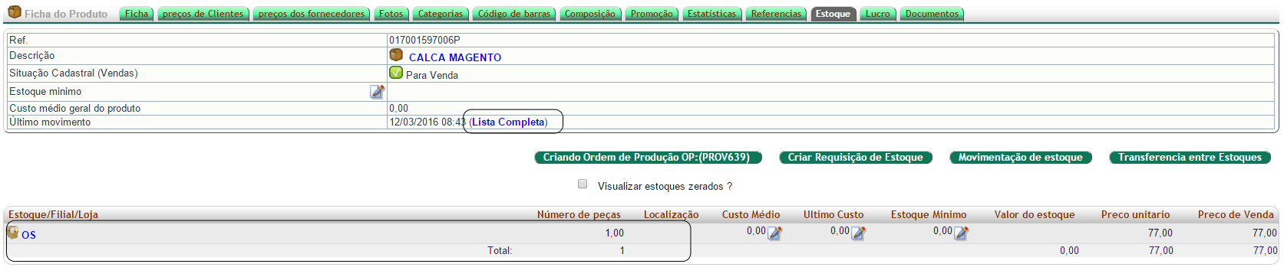Switch to the Promoção tab

coord(652,14)
